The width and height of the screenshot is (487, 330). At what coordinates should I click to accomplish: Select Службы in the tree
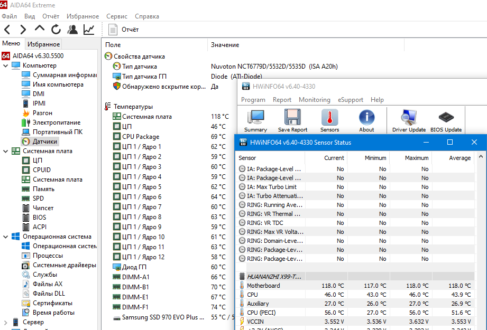[40, 275]
